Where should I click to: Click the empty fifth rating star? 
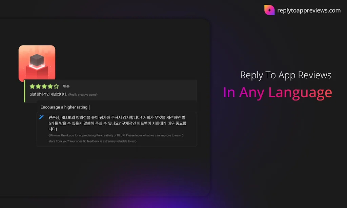coord(56,87)
